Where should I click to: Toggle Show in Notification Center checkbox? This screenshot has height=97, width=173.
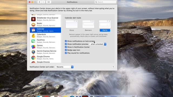66,47
